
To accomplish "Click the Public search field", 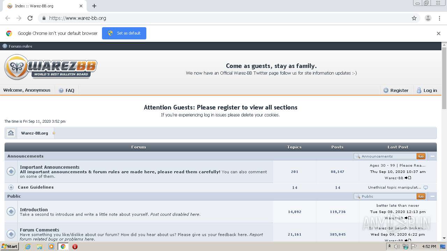I will (385, 196).
